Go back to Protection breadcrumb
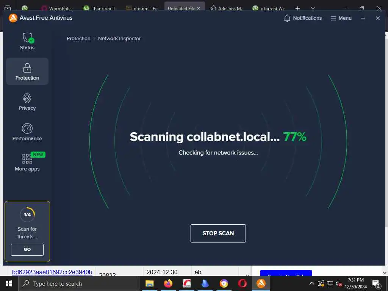Image resolution: width=388 pixels, height=291 pixels. pos(78,38)
